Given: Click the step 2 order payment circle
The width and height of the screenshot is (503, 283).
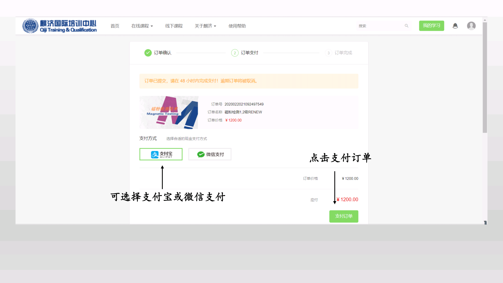Looking at the screenshot, I should pos(235,53).
